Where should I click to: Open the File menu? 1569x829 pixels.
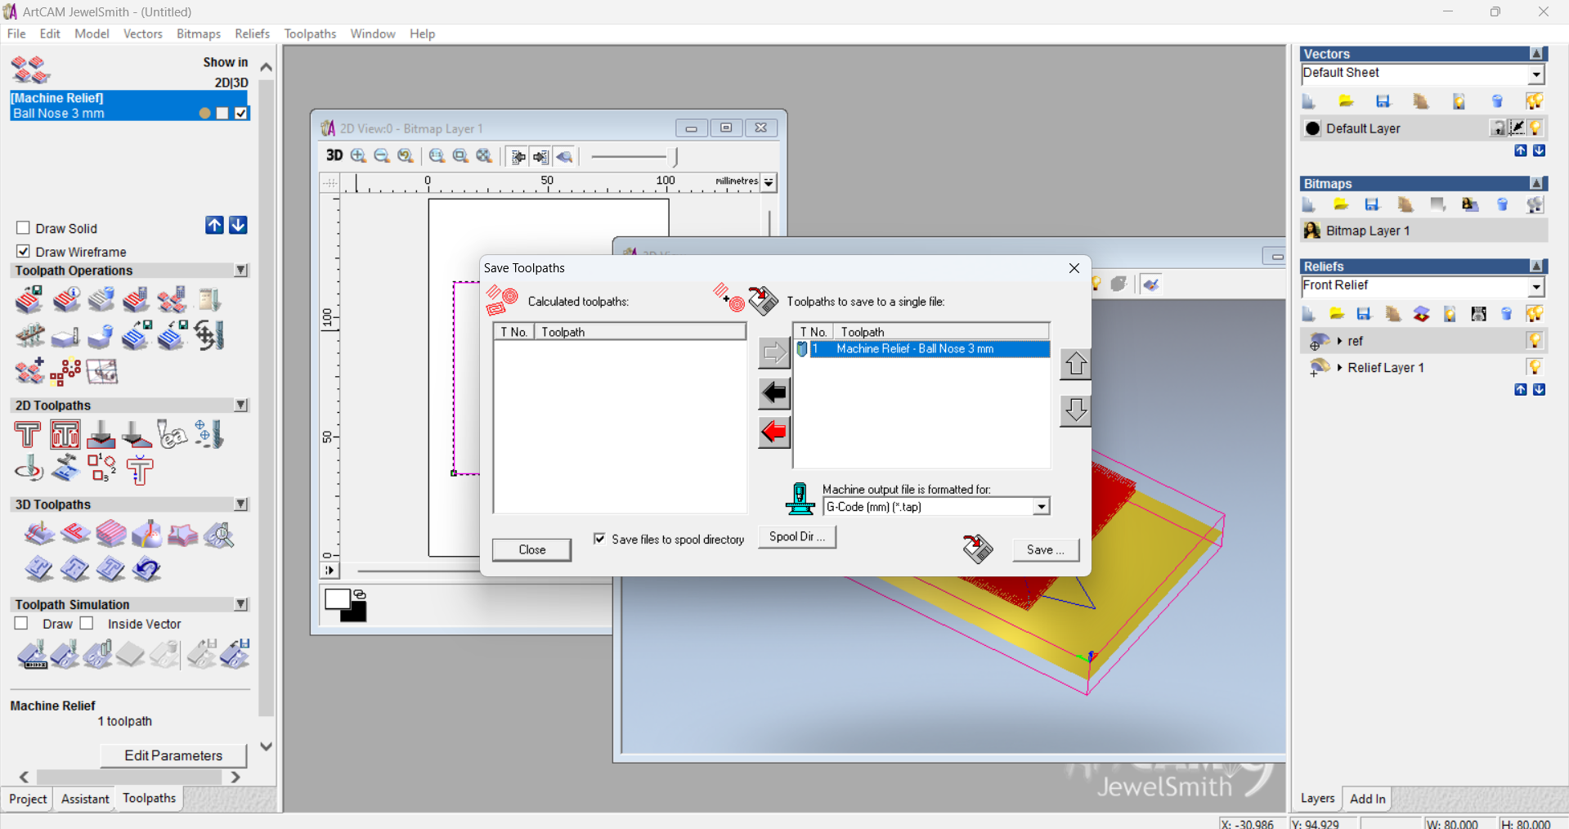tap(16, 34)
